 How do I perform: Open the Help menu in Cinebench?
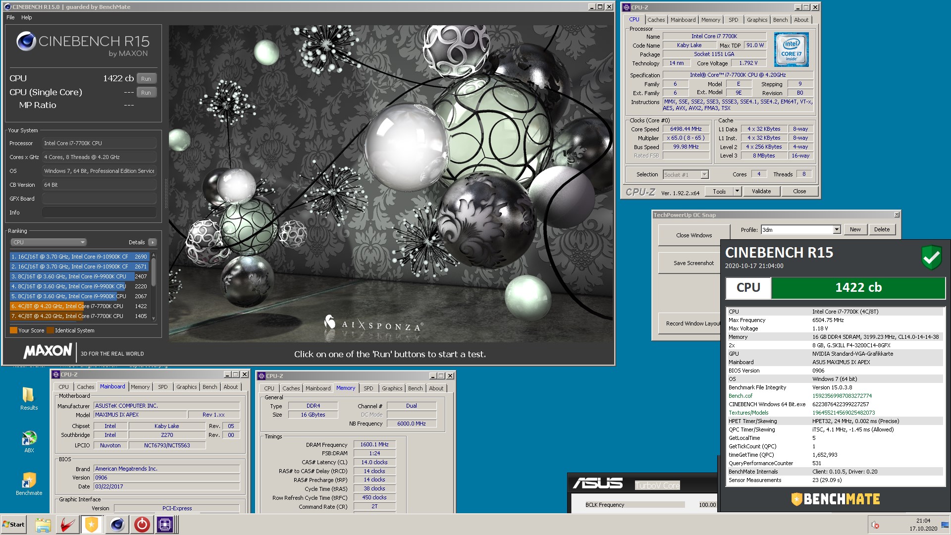pyautogui.click(x=26, y=17)
